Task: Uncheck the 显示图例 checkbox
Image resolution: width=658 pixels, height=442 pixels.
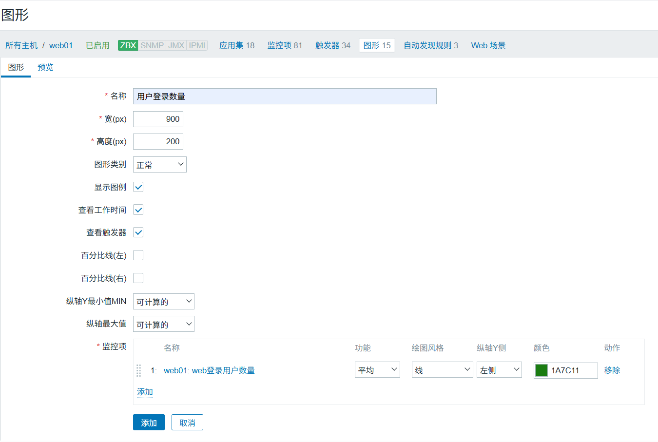Action: click(x=138, y=187)
